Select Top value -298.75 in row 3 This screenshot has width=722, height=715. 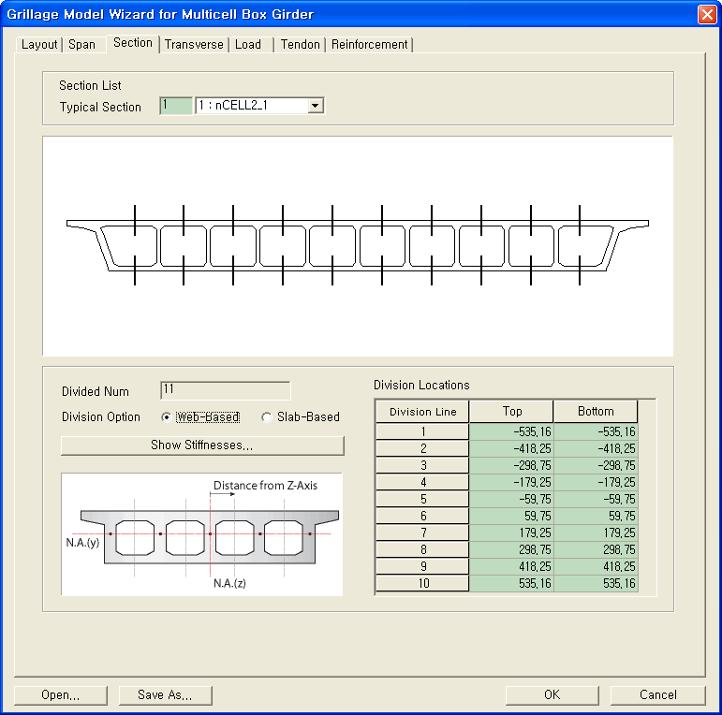tap(511, 465)
